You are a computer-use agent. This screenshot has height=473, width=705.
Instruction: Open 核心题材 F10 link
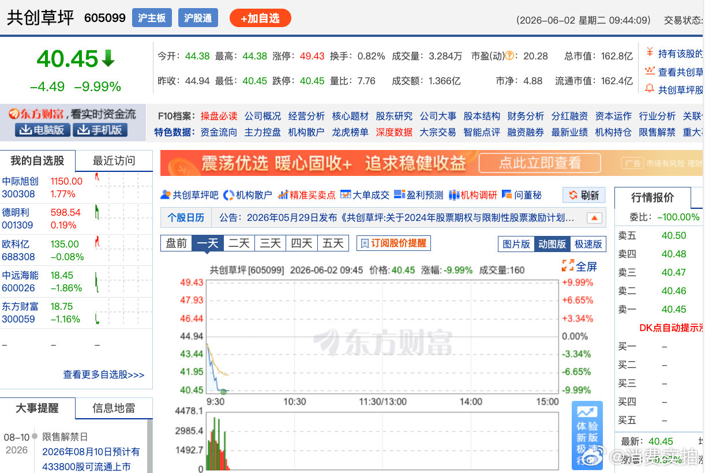pos(350,116)
